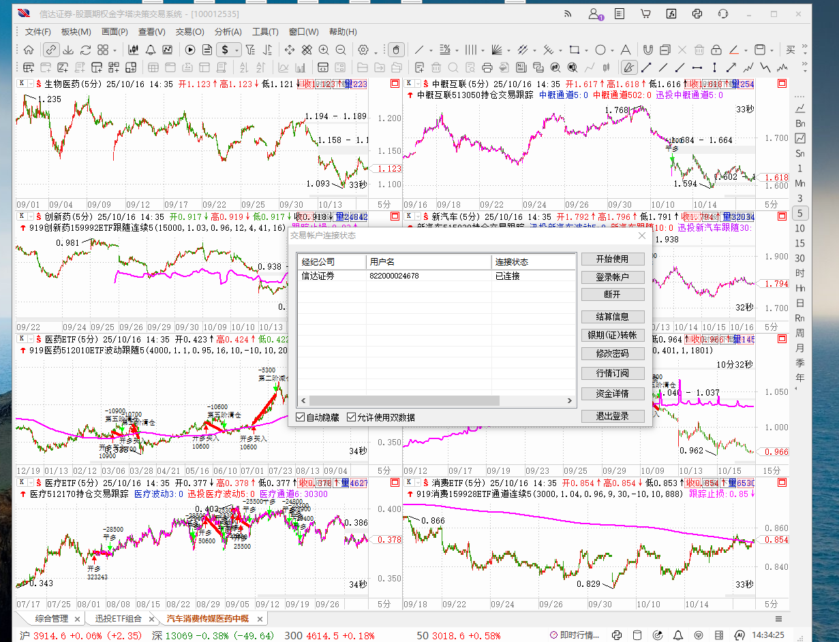The height and width of the screenshot is (642, 839).
Task: Toggle the link charts button in toolbar
Action: pos(50,50)
